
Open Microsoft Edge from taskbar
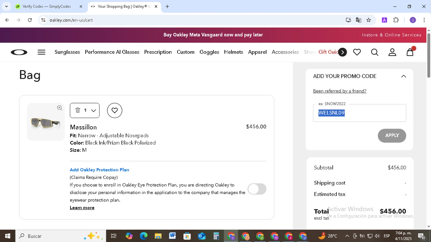pyautogui.click(x=143, y=236)
